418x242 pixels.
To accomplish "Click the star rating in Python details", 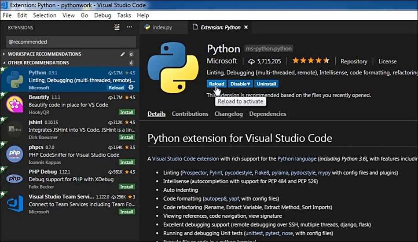I will (311, 61).
